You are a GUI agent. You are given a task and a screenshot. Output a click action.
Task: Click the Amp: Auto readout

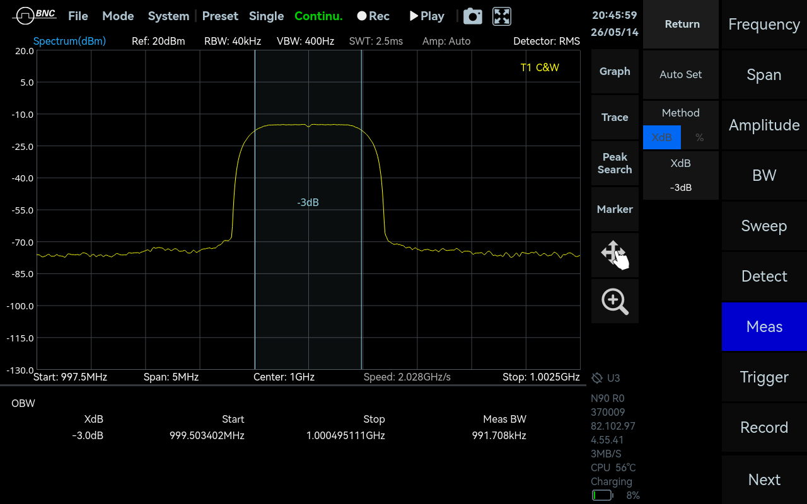[x=446, y=41]
